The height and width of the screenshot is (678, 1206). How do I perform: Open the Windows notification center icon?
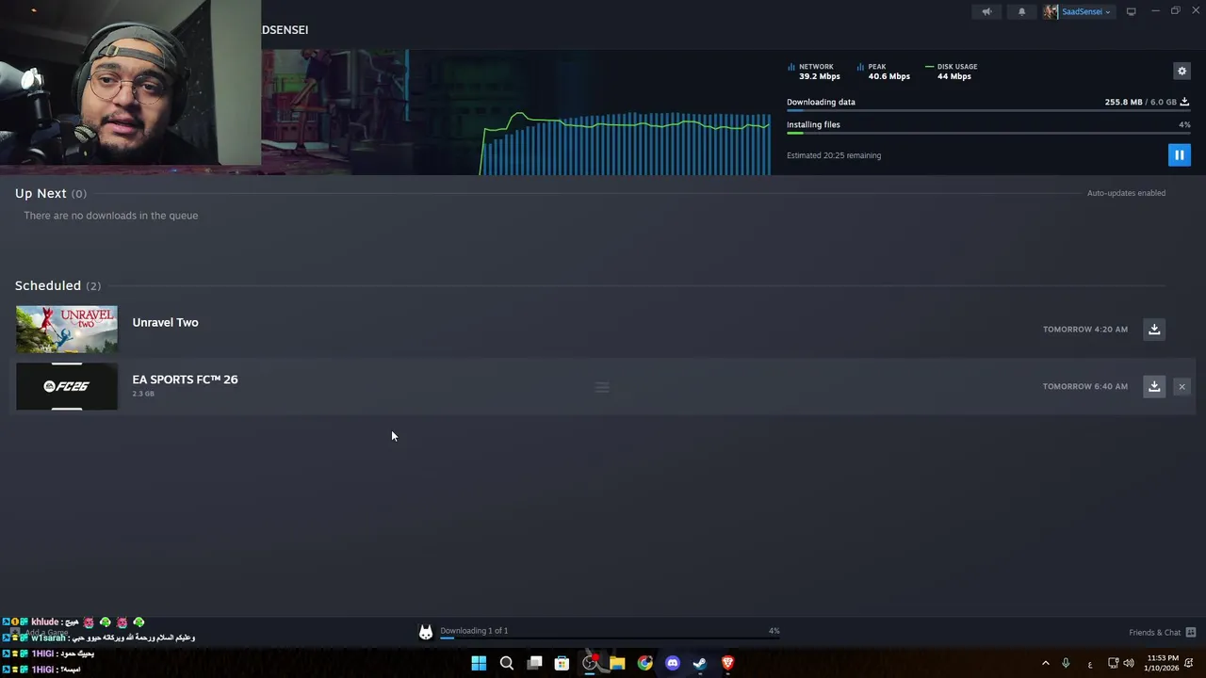(x=1189, y=663)
